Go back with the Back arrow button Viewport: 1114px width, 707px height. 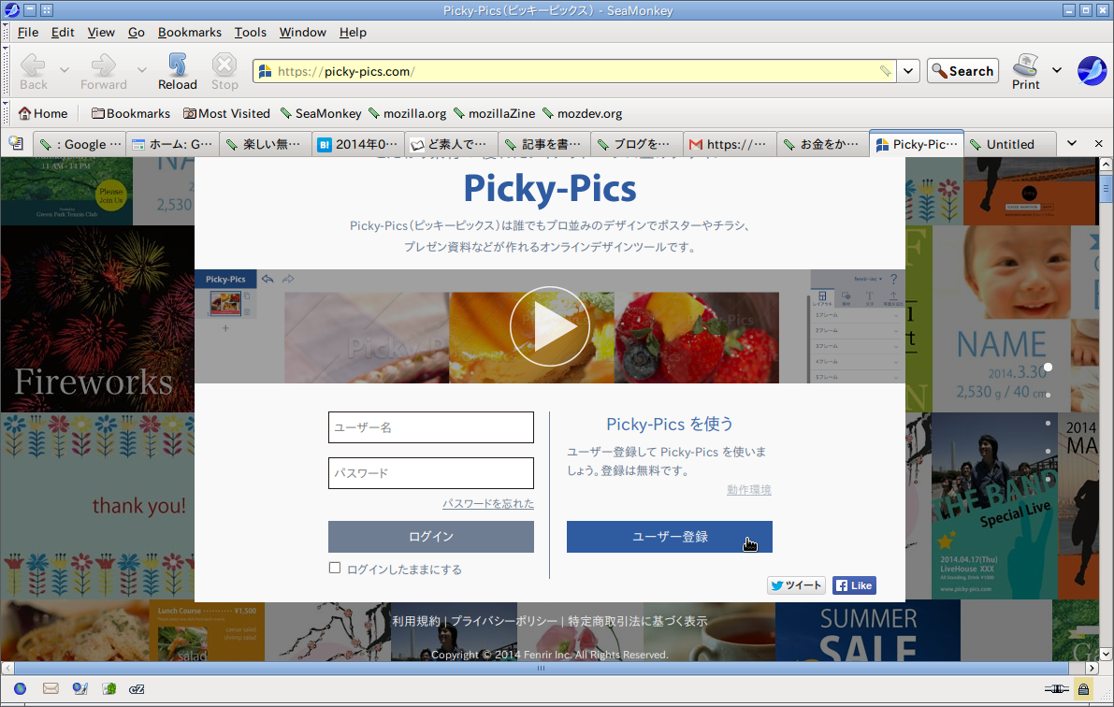pos(33,71)
